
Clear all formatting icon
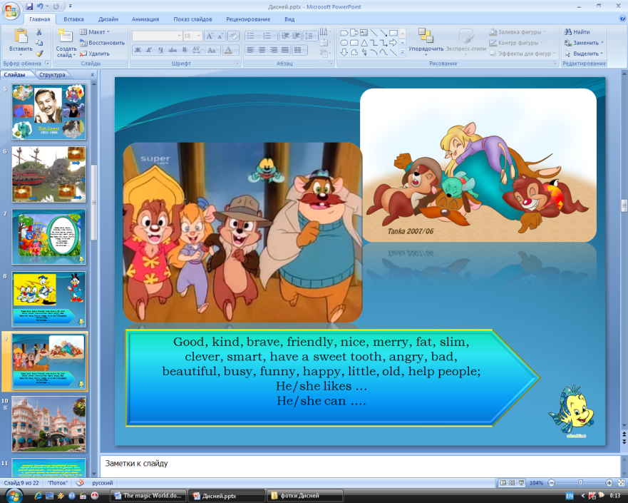tap(233, 36)
